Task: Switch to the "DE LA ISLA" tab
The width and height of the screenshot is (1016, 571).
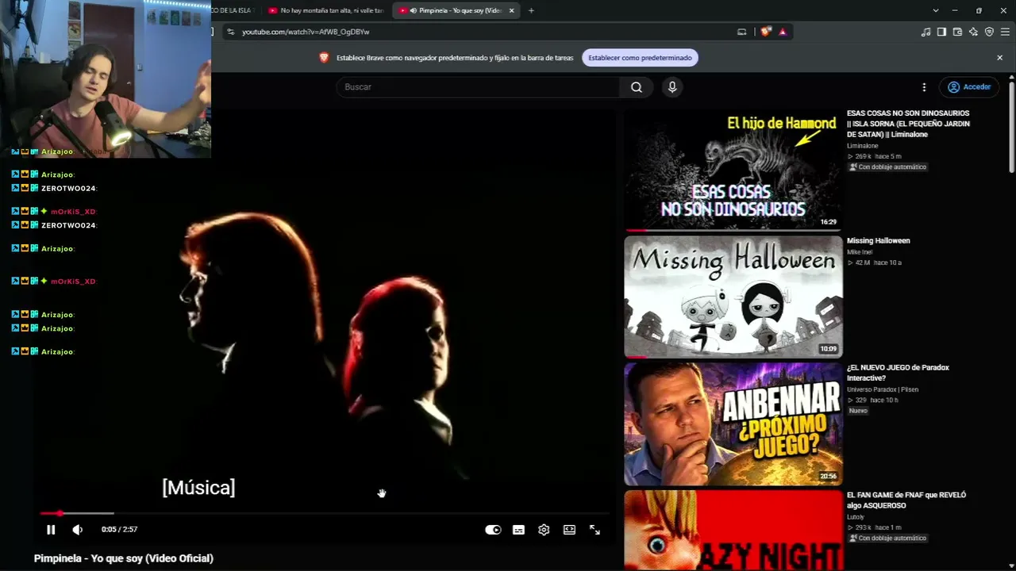Action: click(235, 10)
